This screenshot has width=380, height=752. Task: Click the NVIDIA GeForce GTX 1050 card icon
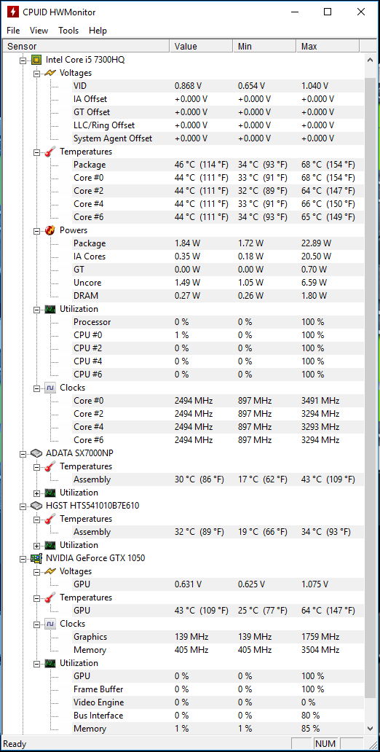[36, 557]
